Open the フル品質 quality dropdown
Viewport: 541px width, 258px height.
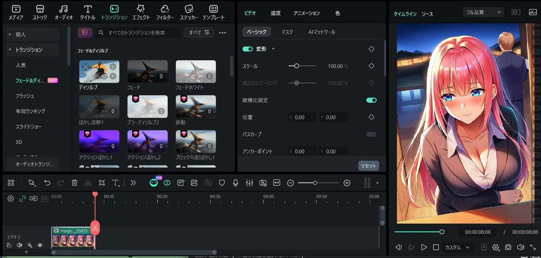click(x=483, y=13)
